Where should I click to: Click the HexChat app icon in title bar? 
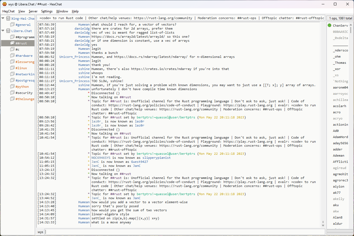pyautogui.click(x=4, y=4)
